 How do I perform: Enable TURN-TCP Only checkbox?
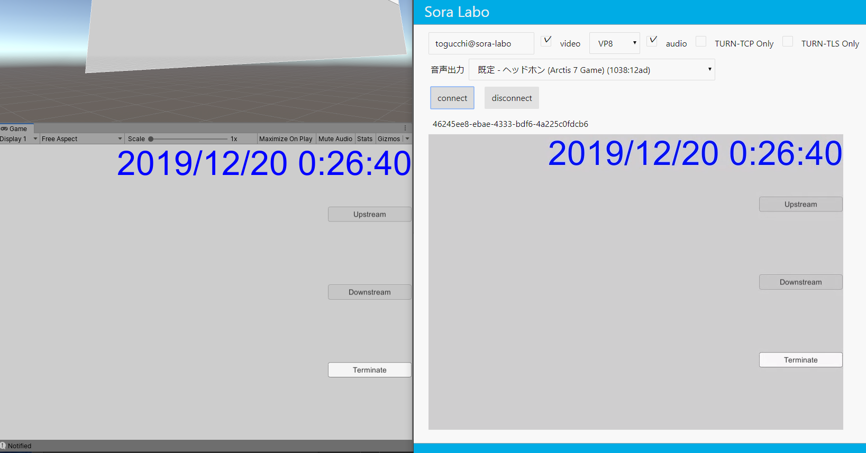(701, 41)
